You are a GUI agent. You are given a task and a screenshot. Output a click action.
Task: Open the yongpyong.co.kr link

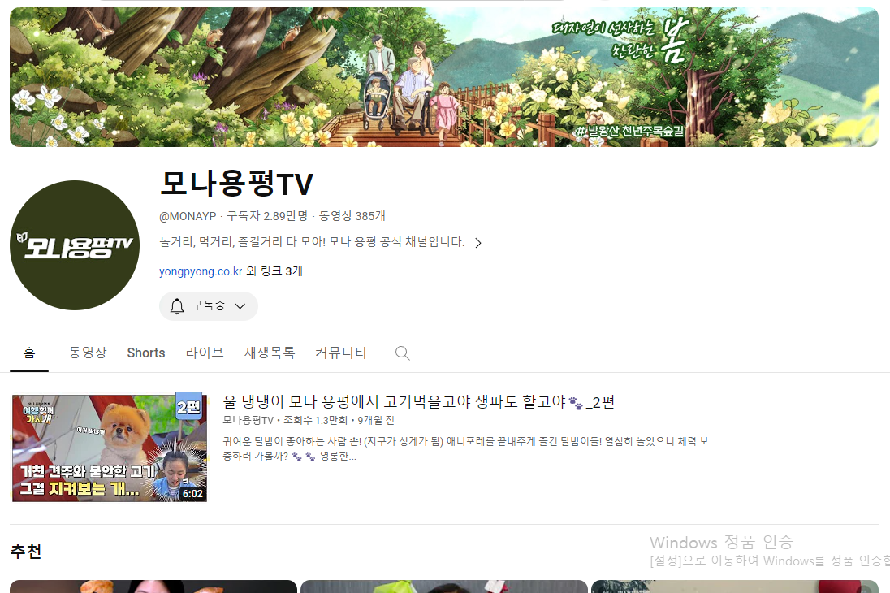(x=201, y=271)
